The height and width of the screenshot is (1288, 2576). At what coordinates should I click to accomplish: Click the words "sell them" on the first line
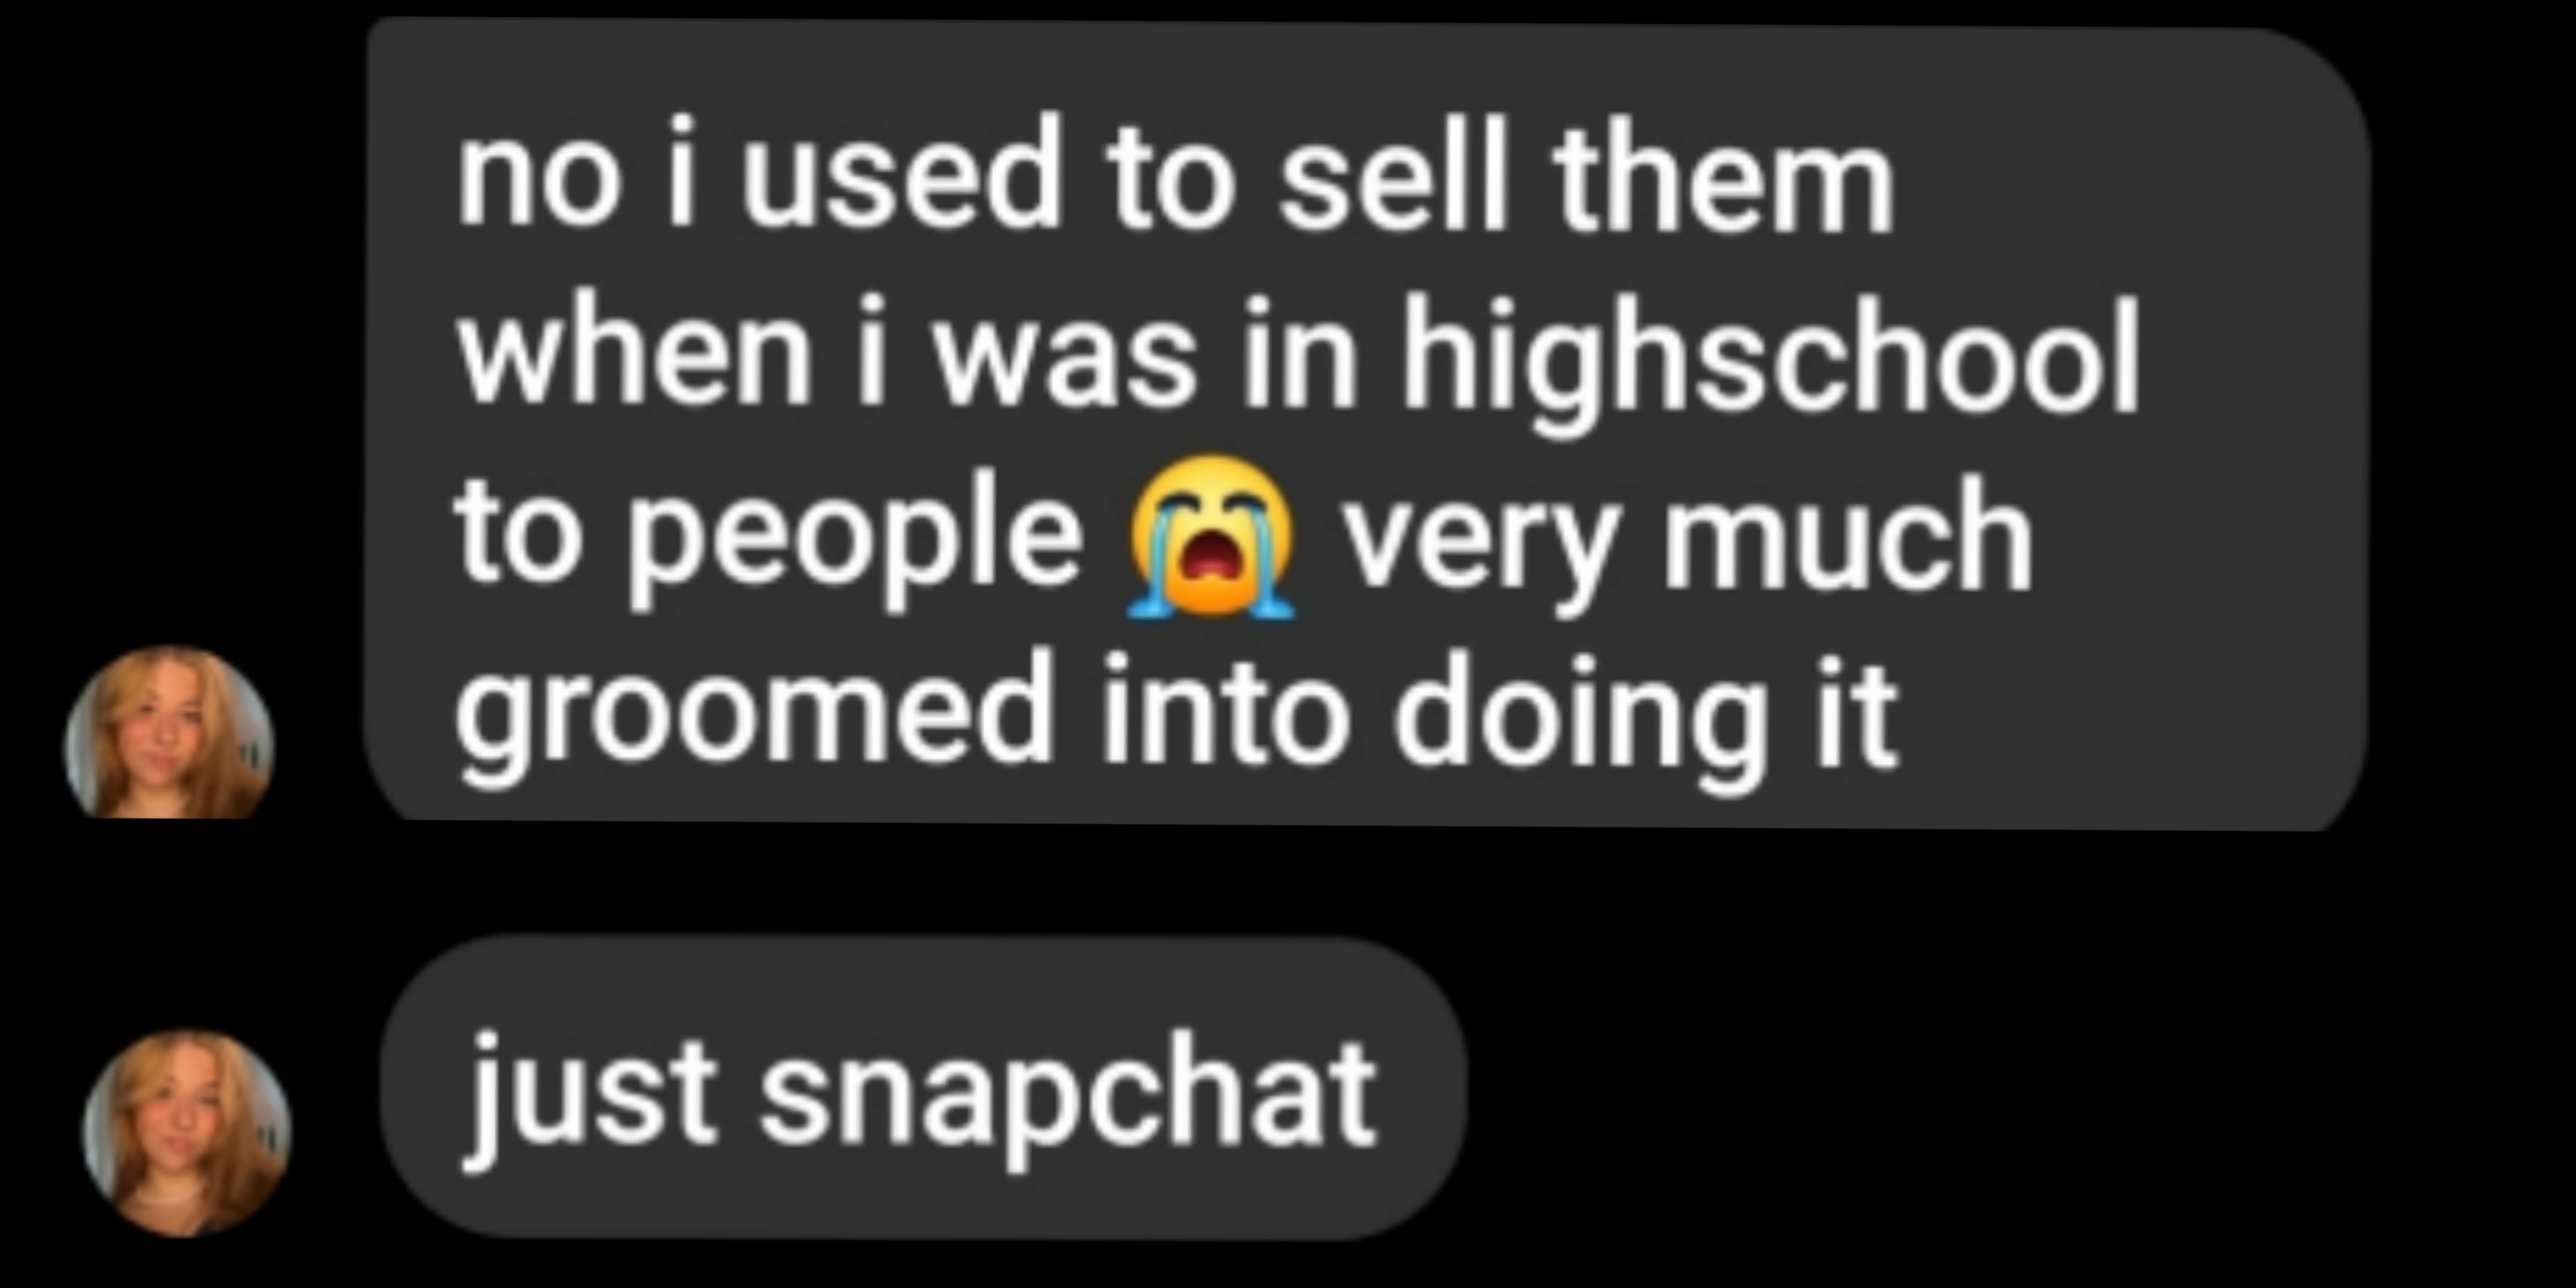click(1586, 183)
